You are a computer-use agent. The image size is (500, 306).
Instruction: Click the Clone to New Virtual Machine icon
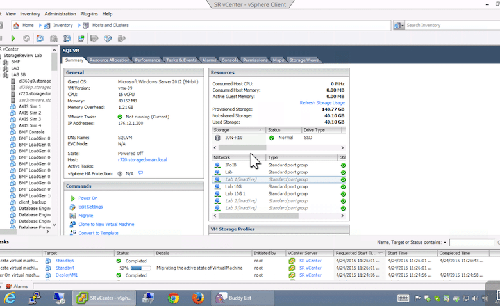72,224
